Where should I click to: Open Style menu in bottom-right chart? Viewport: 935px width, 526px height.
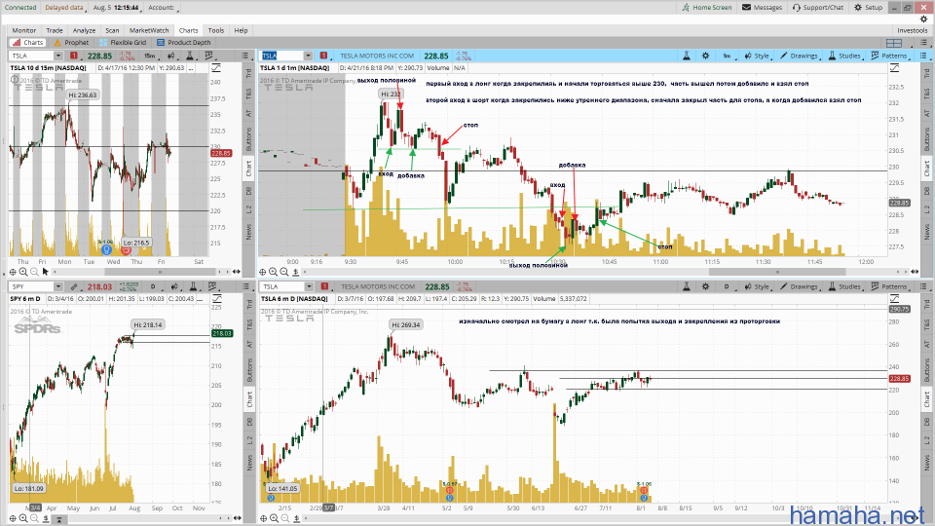click(x=758, y=286)
